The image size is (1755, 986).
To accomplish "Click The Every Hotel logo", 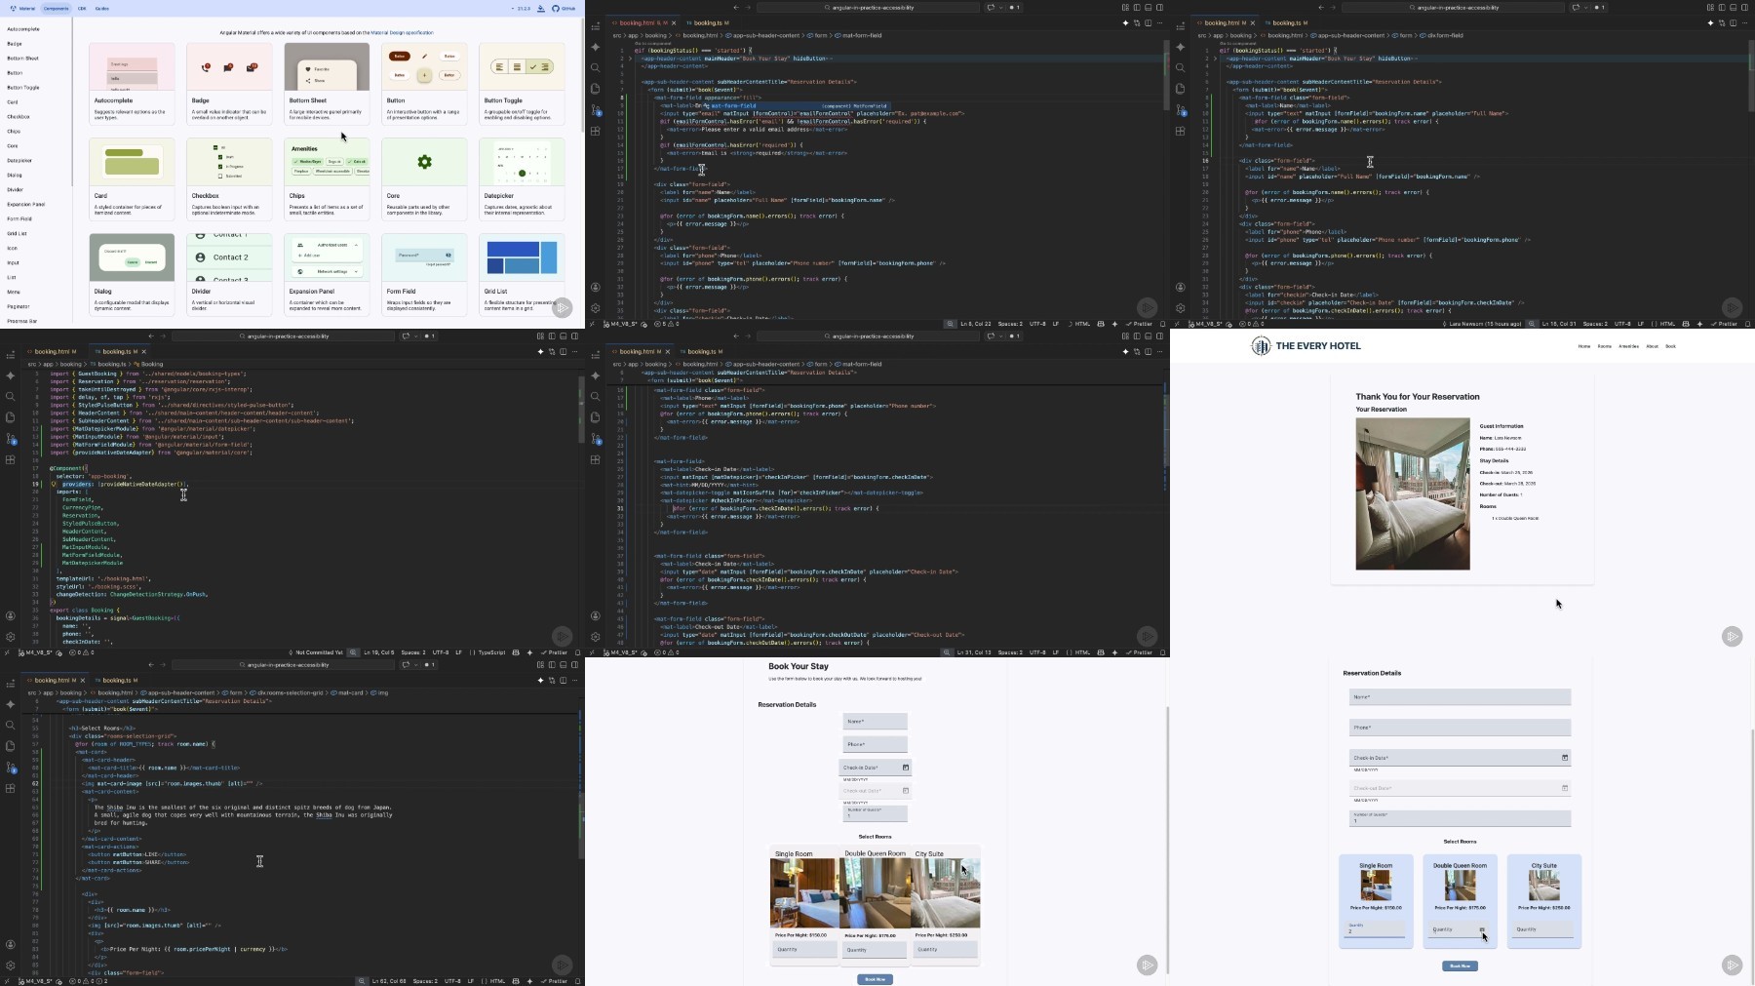I will tap(1306, 346).
